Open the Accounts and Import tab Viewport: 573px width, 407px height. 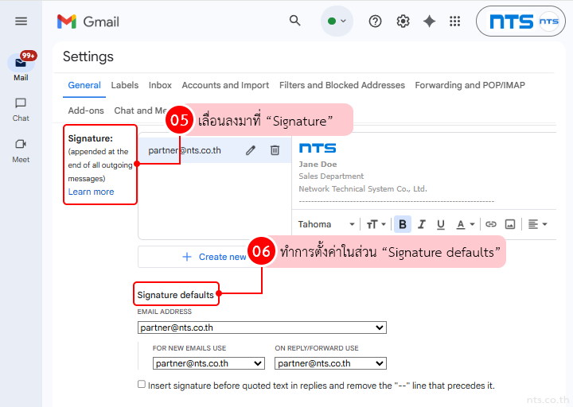225,85
